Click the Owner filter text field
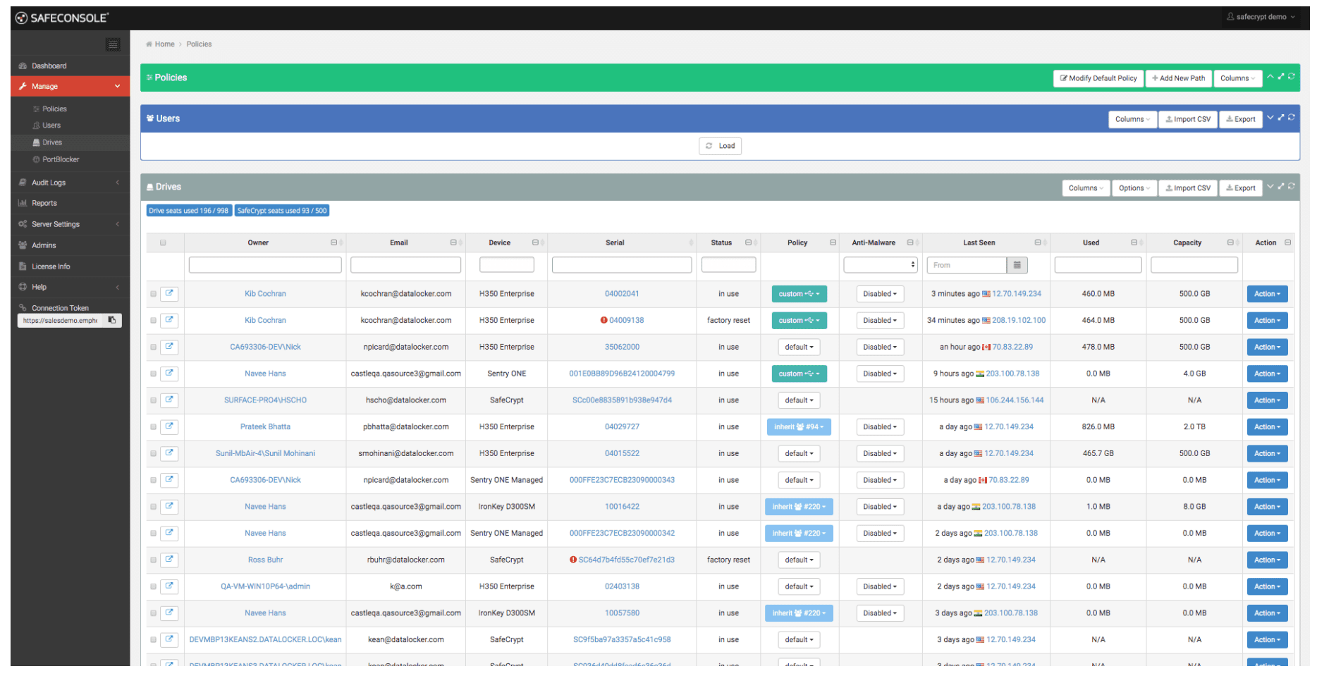1317x683 pixels. (265, 265)
